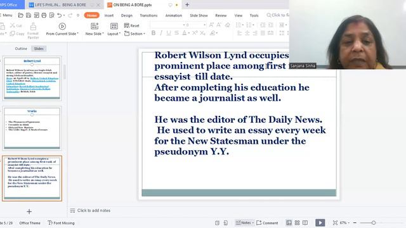
Task: Toggle Subscript formatting
Action: 202,33
